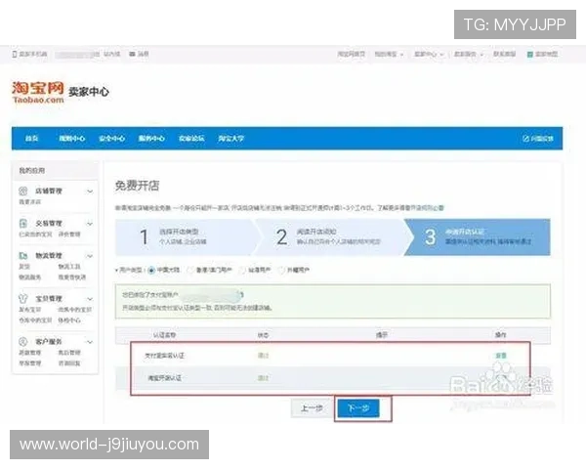
Task: Click the 卖家中心 title beside the logo
Action: pos(89,92)
